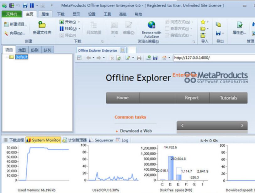Switch to the 工具 ribbon tab
The image size is (255, 193).
click(107, 14)
